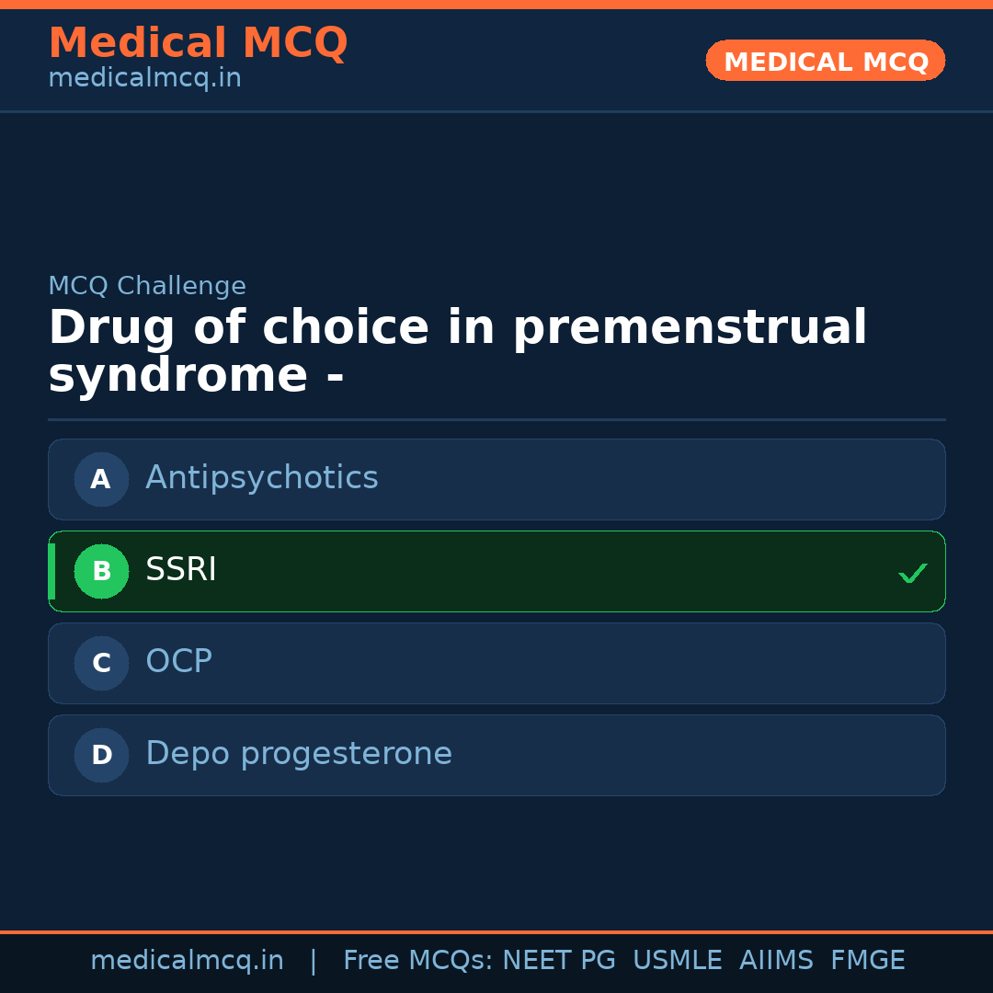This screenshot has height=993, width=993.
Task: Click the orange Medical MCQ title
Action: pyautogui.click(x=198, y=43)
